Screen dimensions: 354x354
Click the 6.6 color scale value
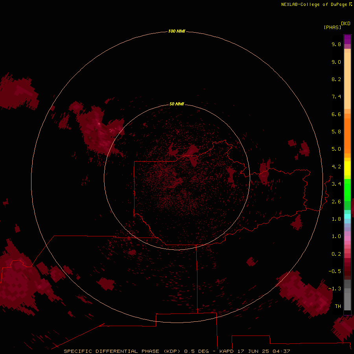click(x=336, y=114)
